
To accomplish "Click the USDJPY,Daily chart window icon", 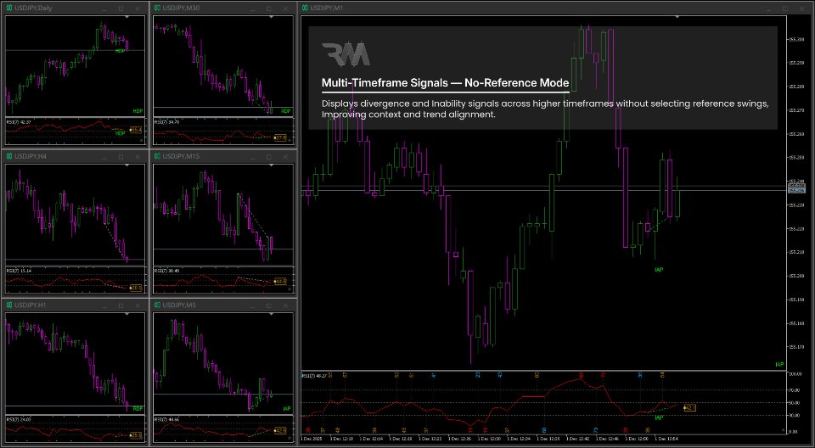I will 9,8.
